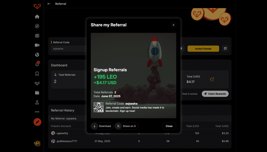Open the Home icon in sidebar
Screen dimensions: 267x152
point(37,17)
